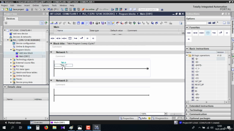
Task: Open Outlook from the Windows taskbar
Action: [29, 127]
